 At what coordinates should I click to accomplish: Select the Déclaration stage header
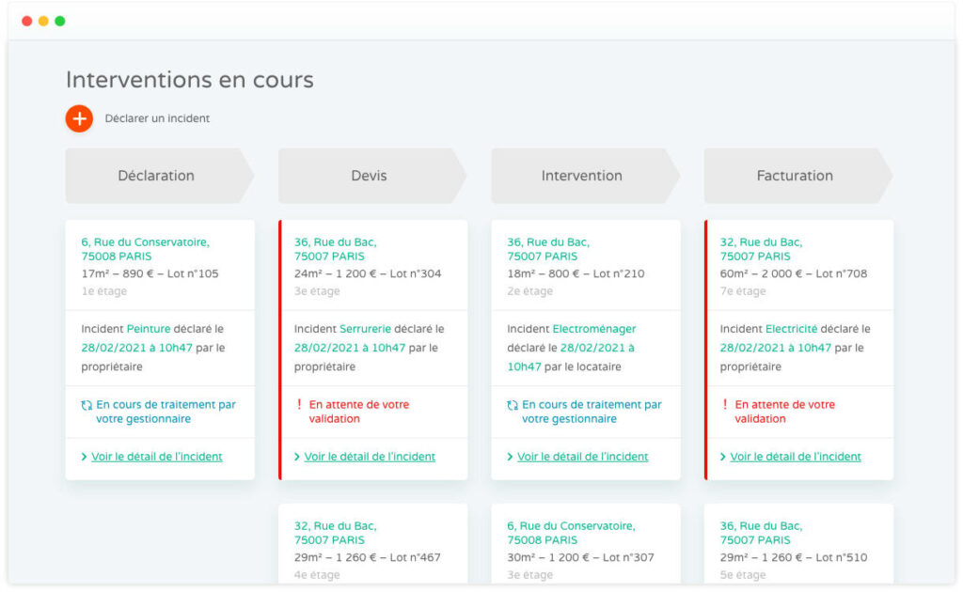pos(160,176)
